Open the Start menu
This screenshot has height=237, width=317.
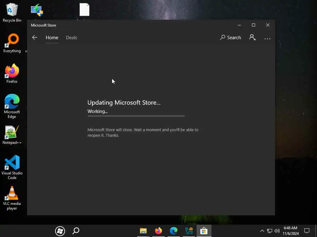pos(60,231)
